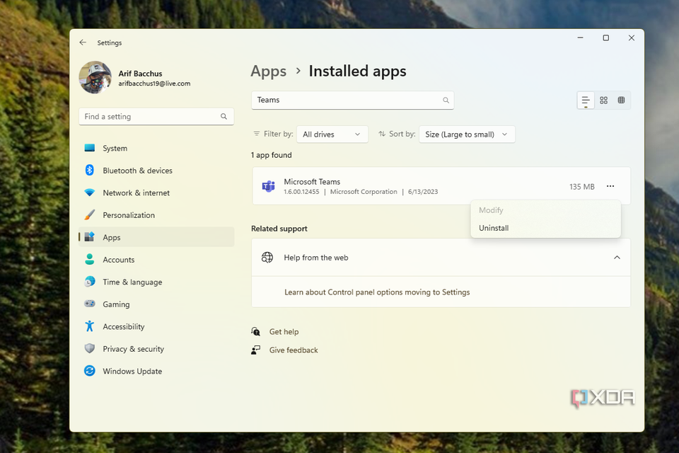The width and height of the screenshot is (679, 453).
Task: Switch to tile view layout icon
Action: (621, 101)
